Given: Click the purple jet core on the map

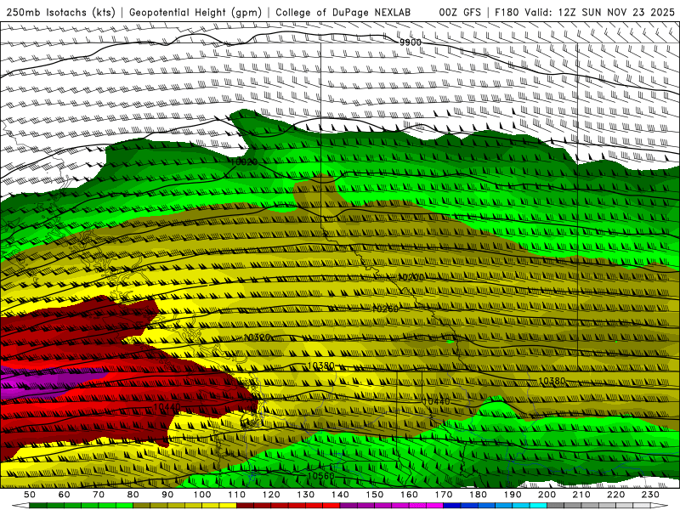Looking at the screenshot, I should (x=48, y=382).
